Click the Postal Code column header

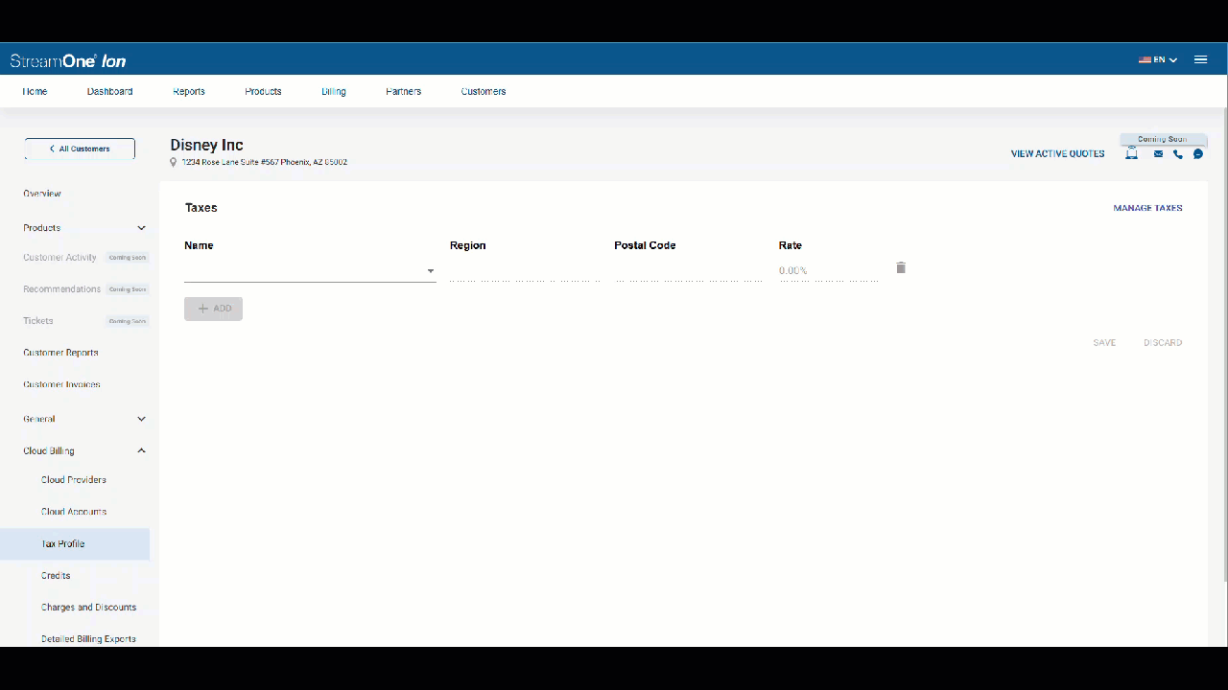pos(645,245)
